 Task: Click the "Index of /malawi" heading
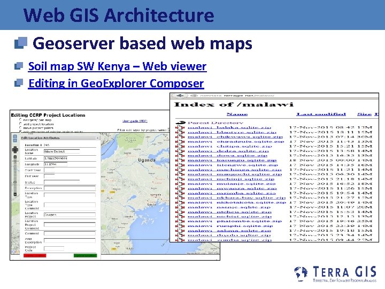(x=234, y=105)
